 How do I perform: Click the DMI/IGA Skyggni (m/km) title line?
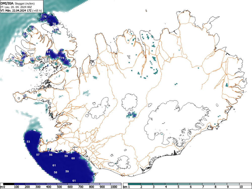pyautogui.click(x=18, y=3)
